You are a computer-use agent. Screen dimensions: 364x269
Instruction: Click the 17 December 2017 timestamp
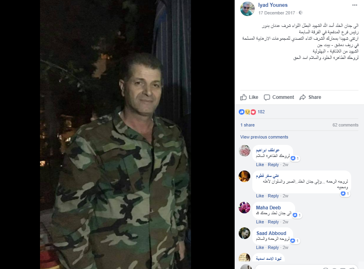(276, 13)
